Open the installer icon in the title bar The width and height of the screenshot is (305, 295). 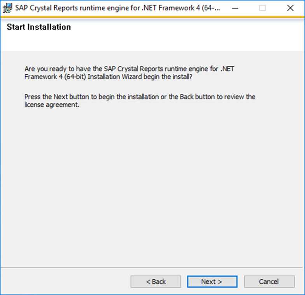point(8,8)
